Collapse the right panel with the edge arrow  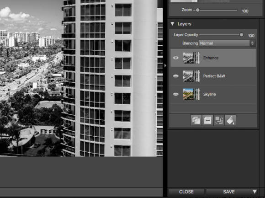(165, 65)
